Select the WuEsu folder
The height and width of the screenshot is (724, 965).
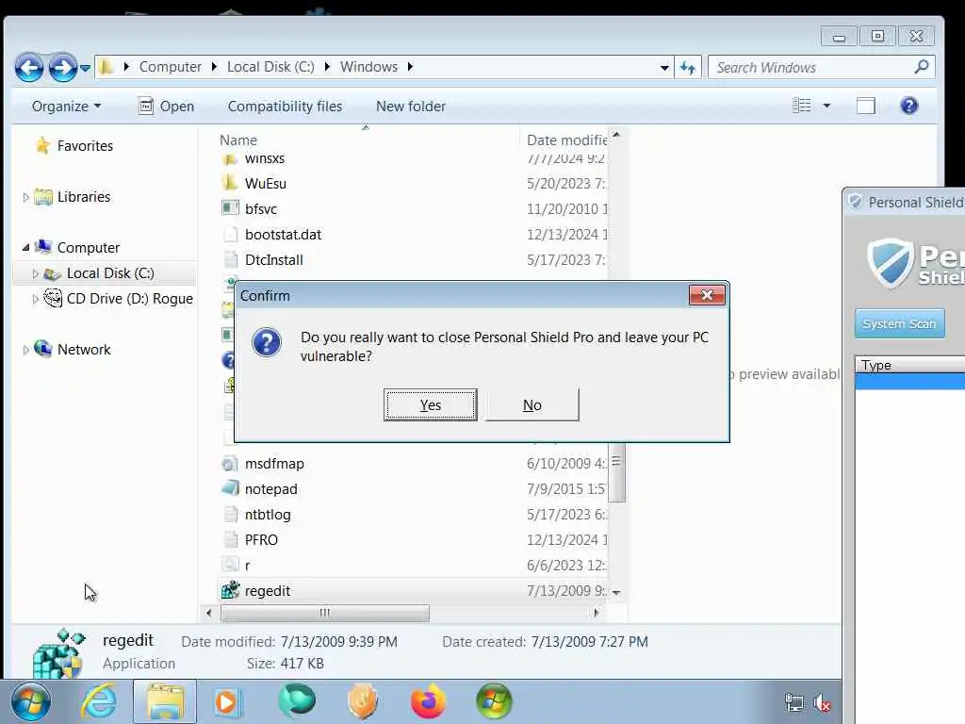265,184
